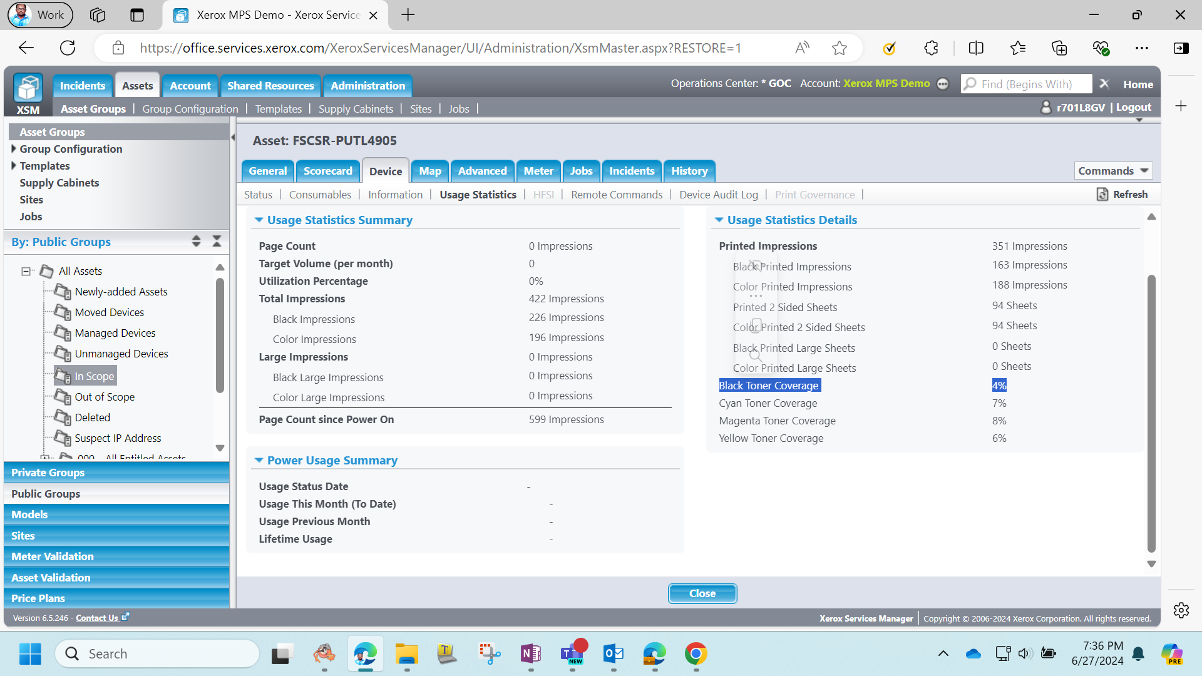Expand the Group Configuration item in the sidebar
The image size is (1202, 676).
(x=14, y=149)
